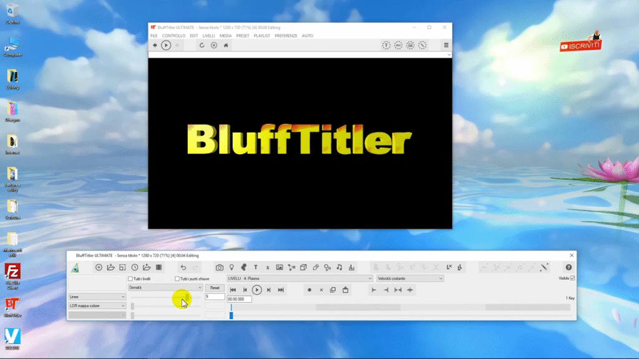Click the refresh icon in preview window
The image size is (639, 359).
[202, 45]
